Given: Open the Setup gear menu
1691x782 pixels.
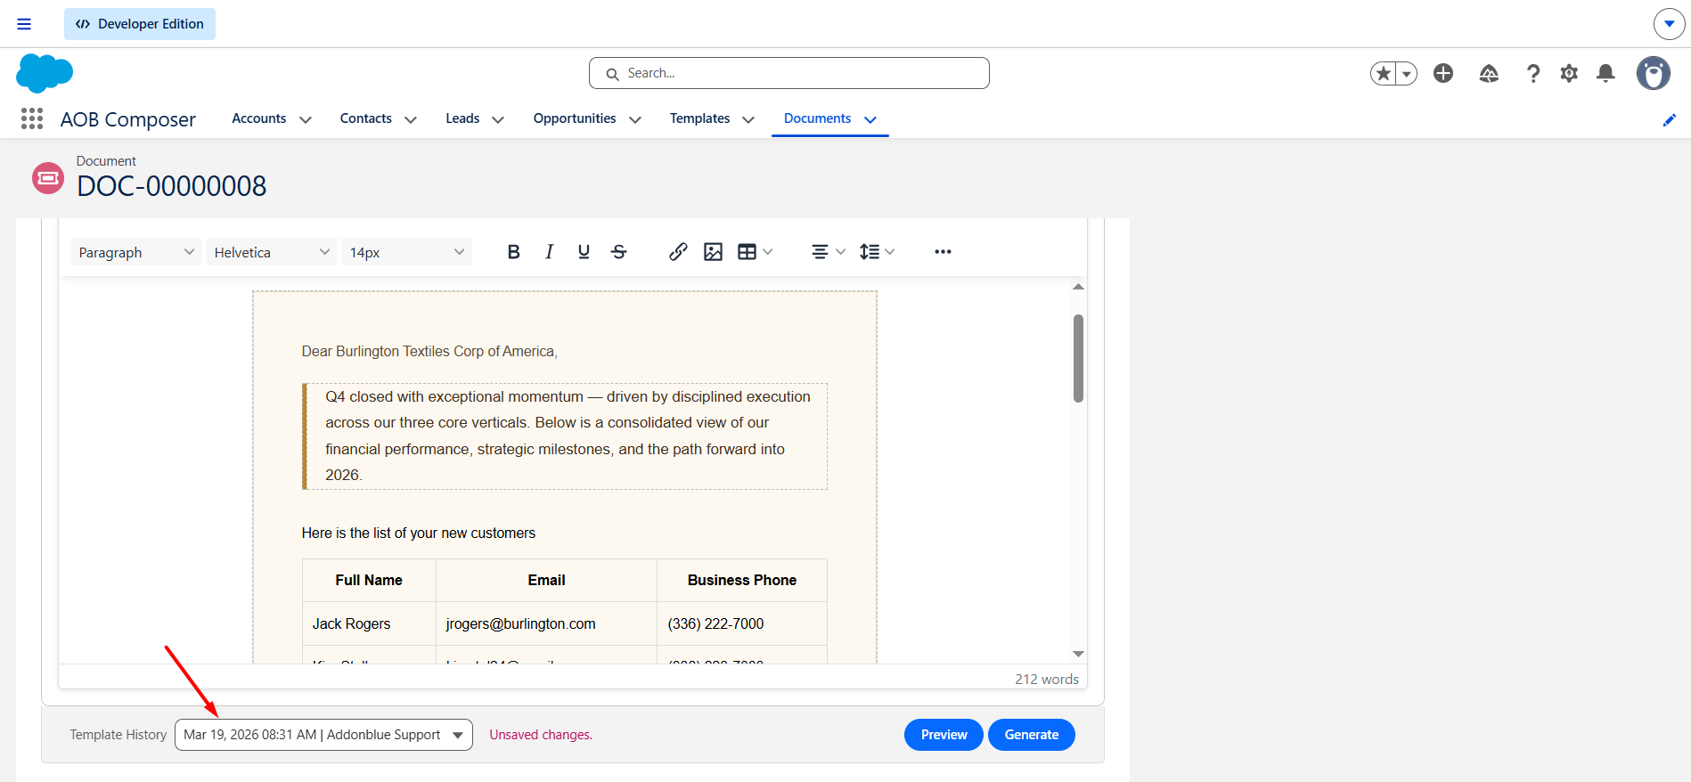Looking at the screenshot, I should (x=1569, y=73).
